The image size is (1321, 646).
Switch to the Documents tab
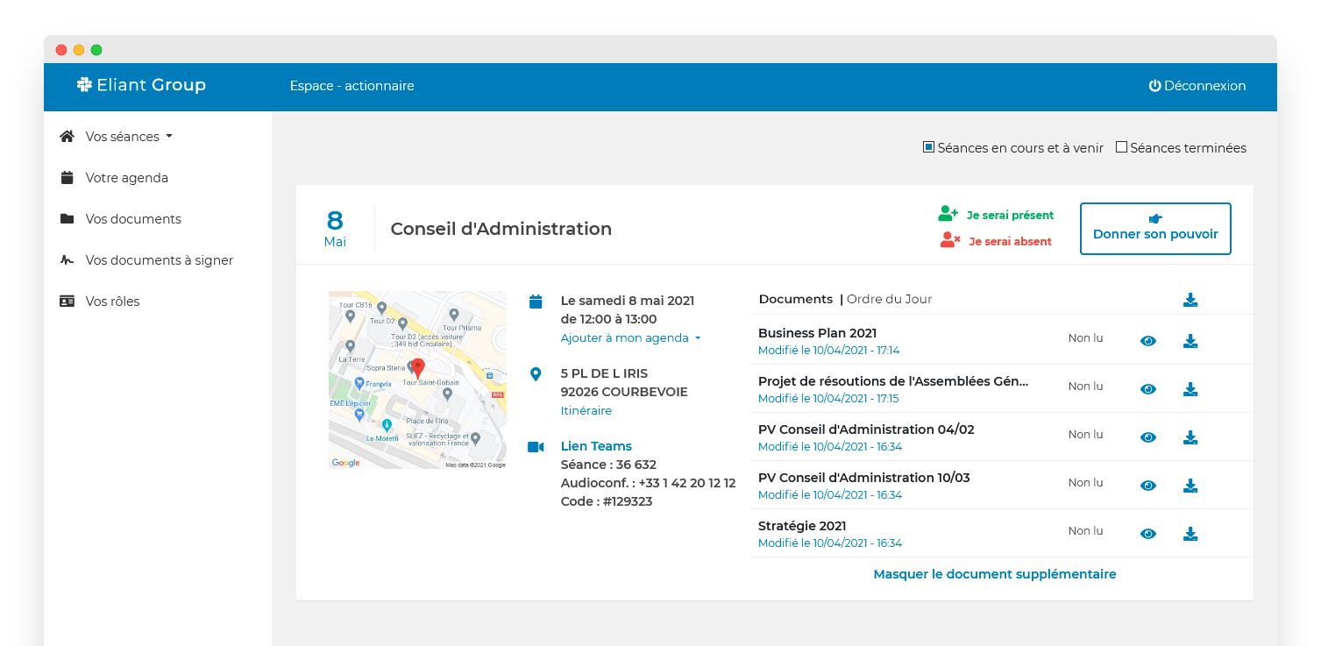795,299
